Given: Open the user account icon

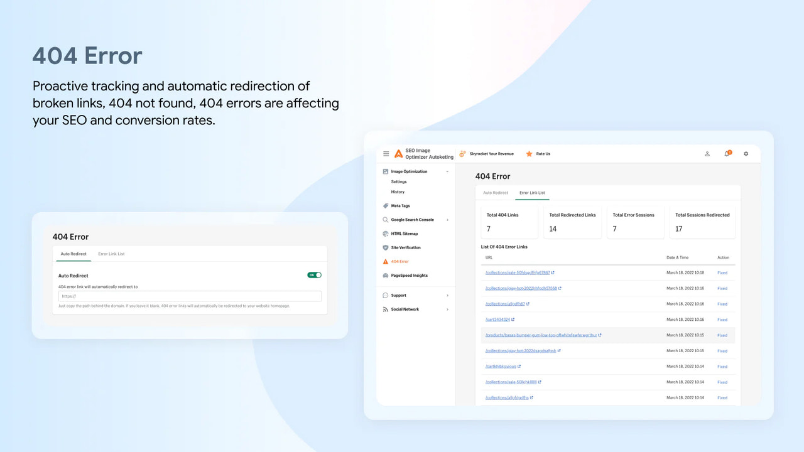Looking at the screenshot, I should (707, 153).
